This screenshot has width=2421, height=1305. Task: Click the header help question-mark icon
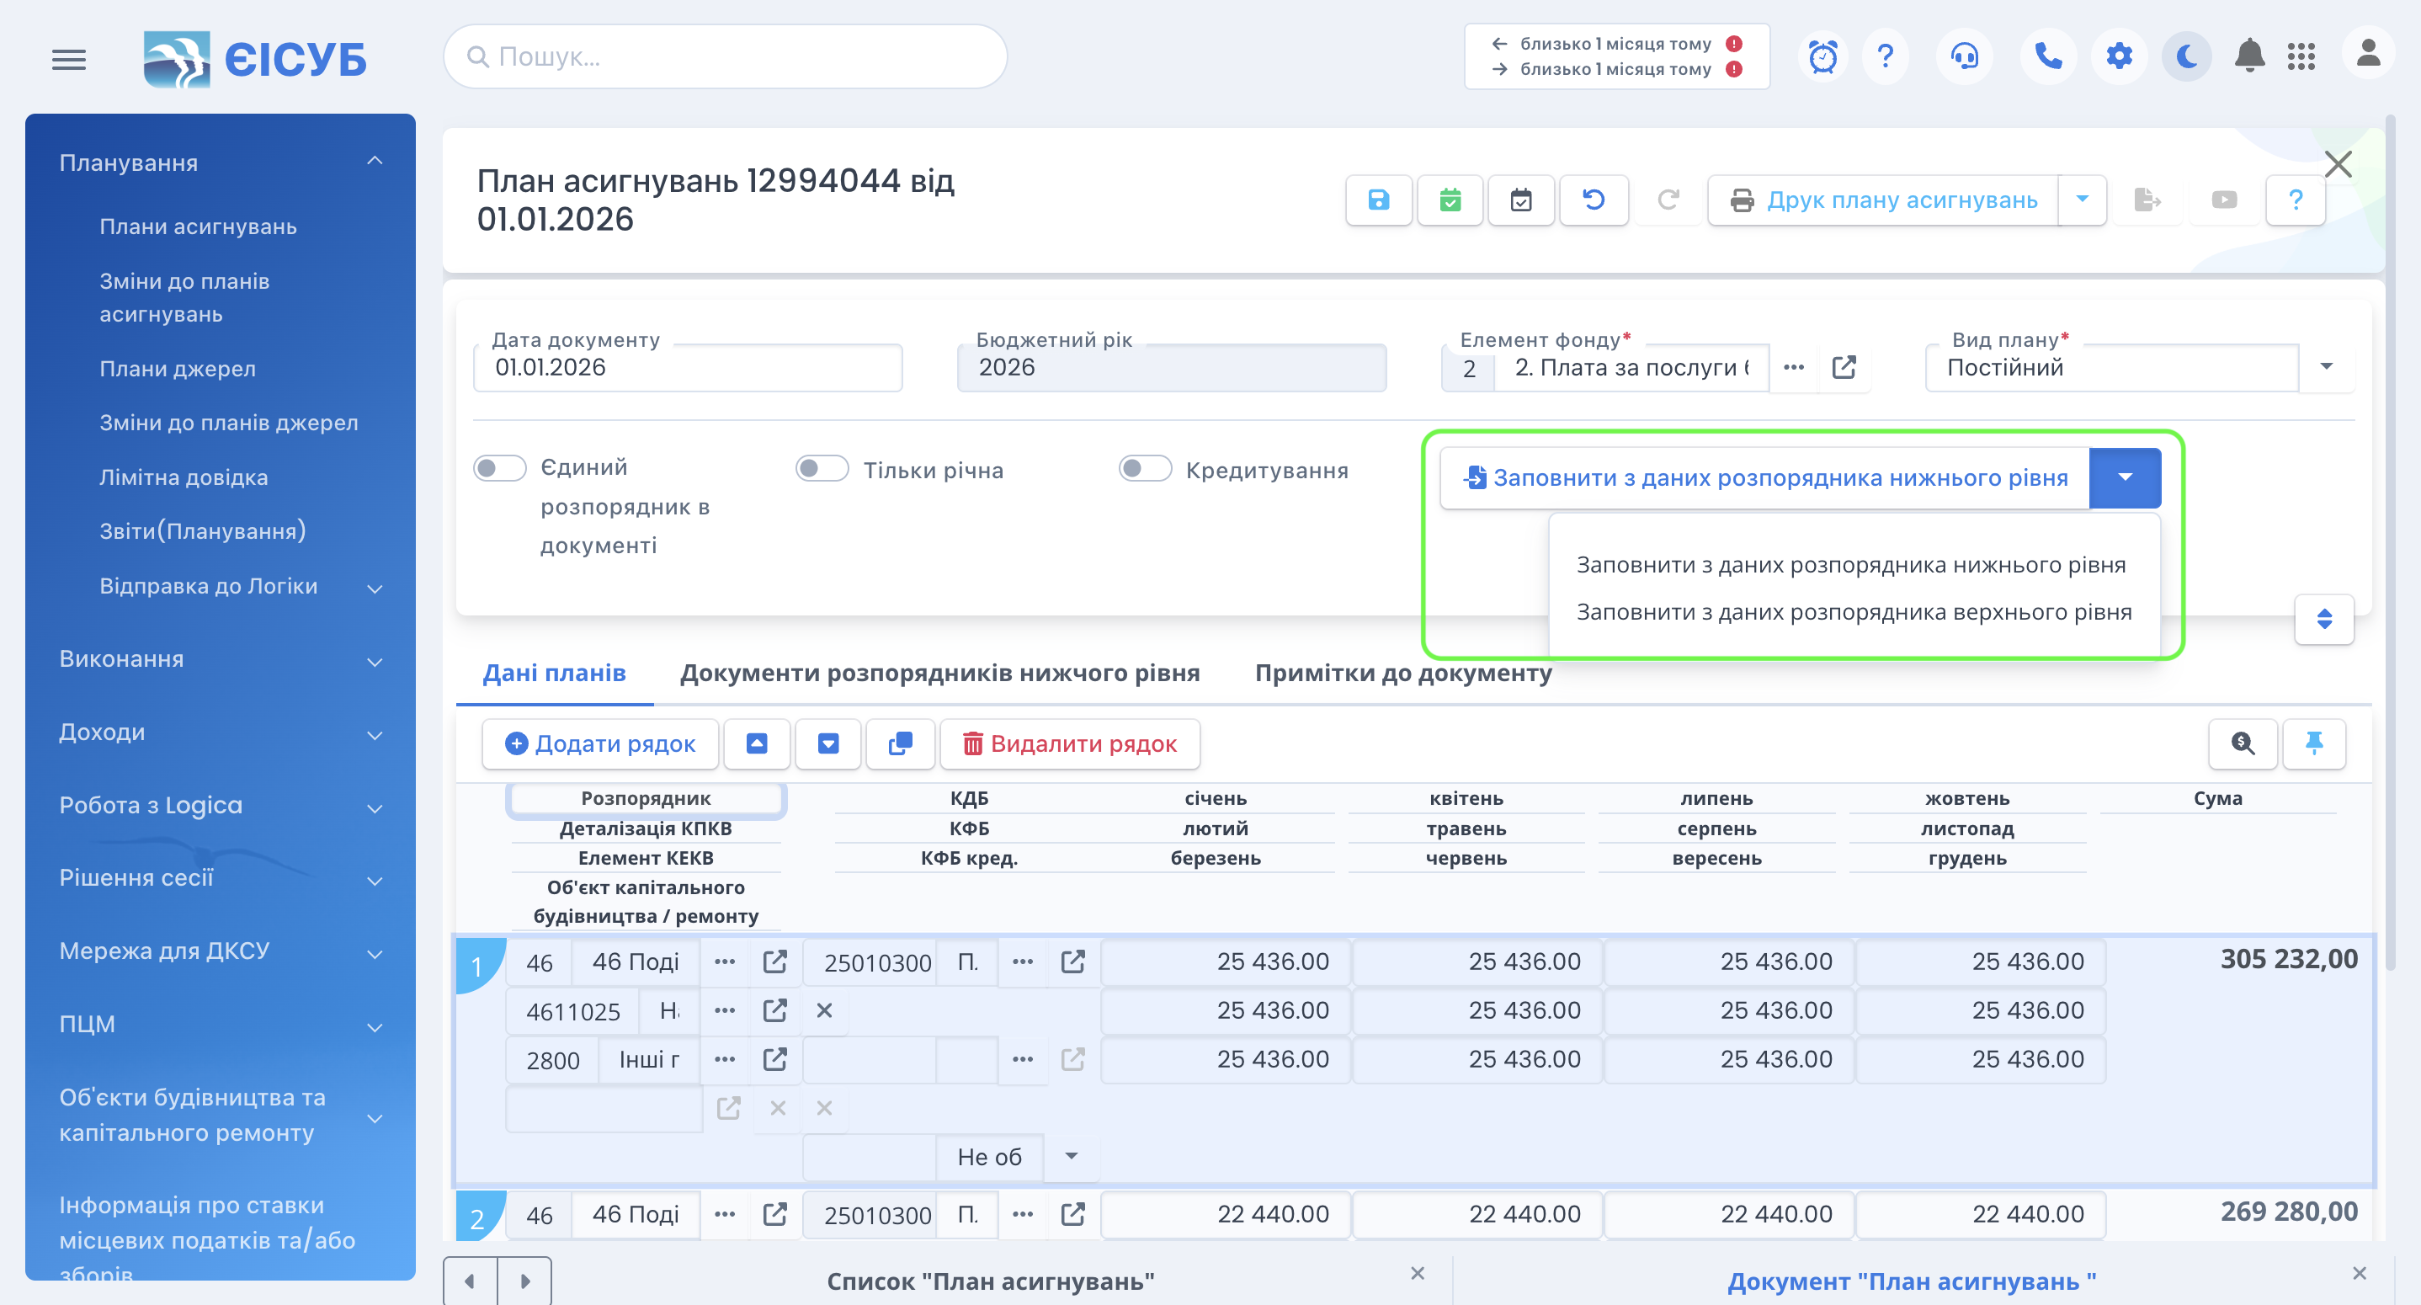pos(1885,56)
